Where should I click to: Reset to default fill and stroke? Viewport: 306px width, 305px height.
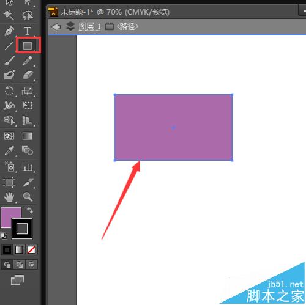(4, 236)
